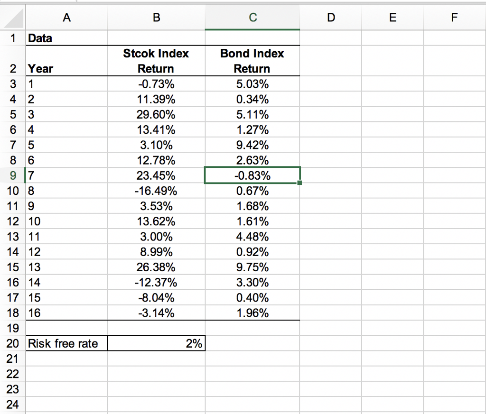Select the 2% risk free rate value
Image resolution: width=486 pixels, height=414 pixels.
coord(156,343)
